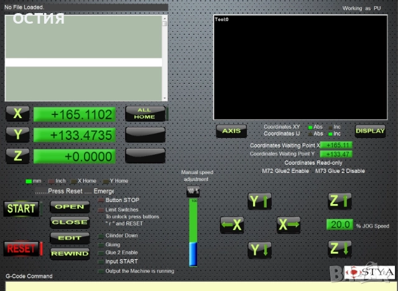The width and height of the screenshot is (398, 291).
Task: Toggle Coordinates IJ Inc indicator
Action: 331,134
